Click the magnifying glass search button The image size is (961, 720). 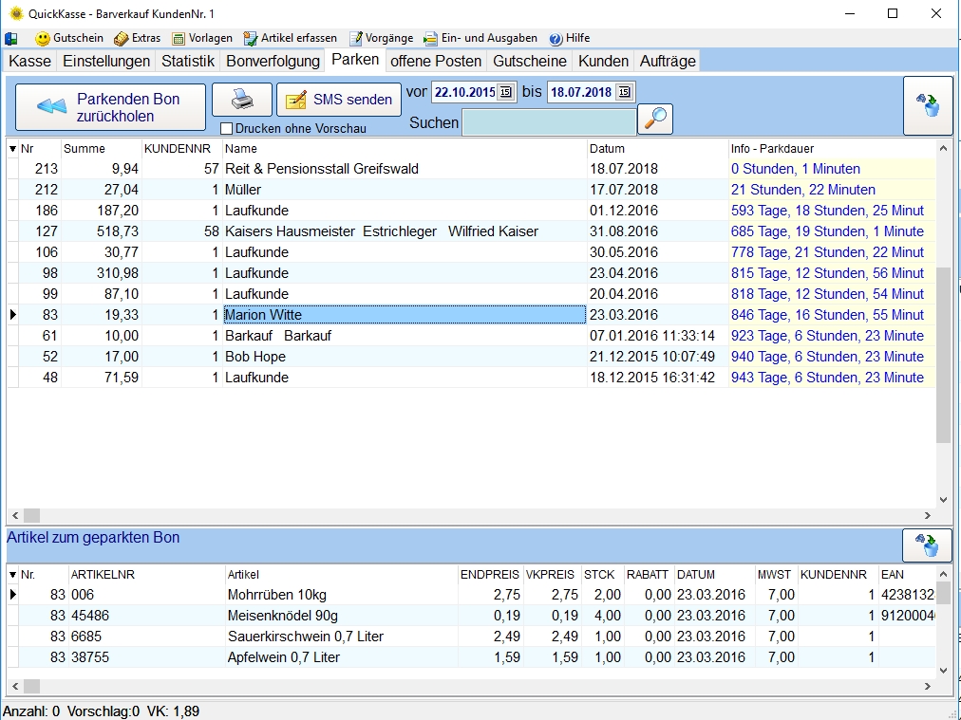click(x=655, y=119)
